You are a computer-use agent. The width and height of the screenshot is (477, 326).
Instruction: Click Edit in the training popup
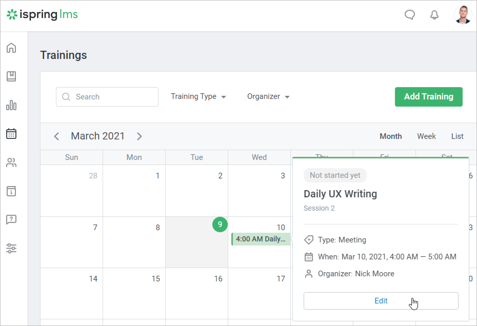tap(381, 301)
